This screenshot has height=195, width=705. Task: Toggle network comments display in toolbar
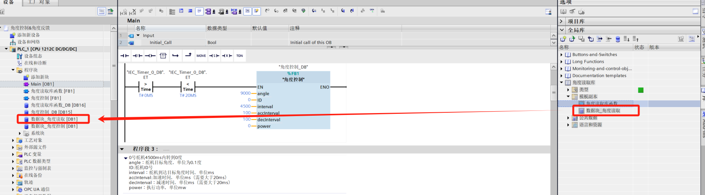(x=199, y=11)
